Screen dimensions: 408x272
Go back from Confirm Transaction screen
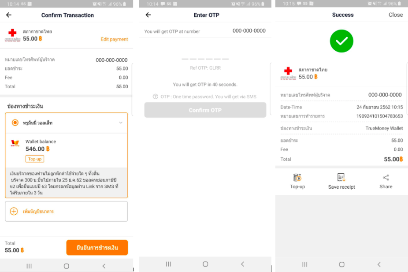point(8,15)
